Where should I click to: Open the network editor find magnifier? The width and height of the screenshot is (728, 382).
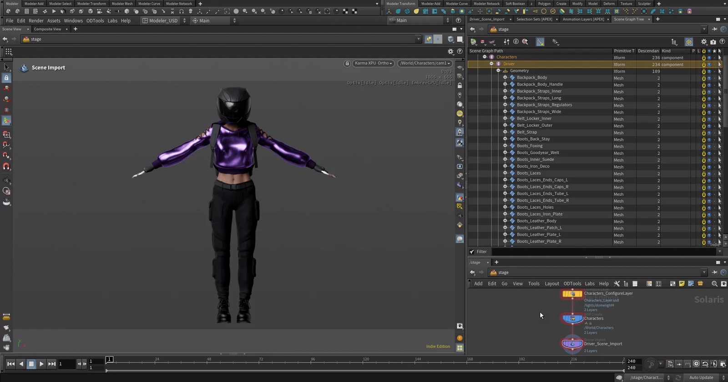click(714, 284)
